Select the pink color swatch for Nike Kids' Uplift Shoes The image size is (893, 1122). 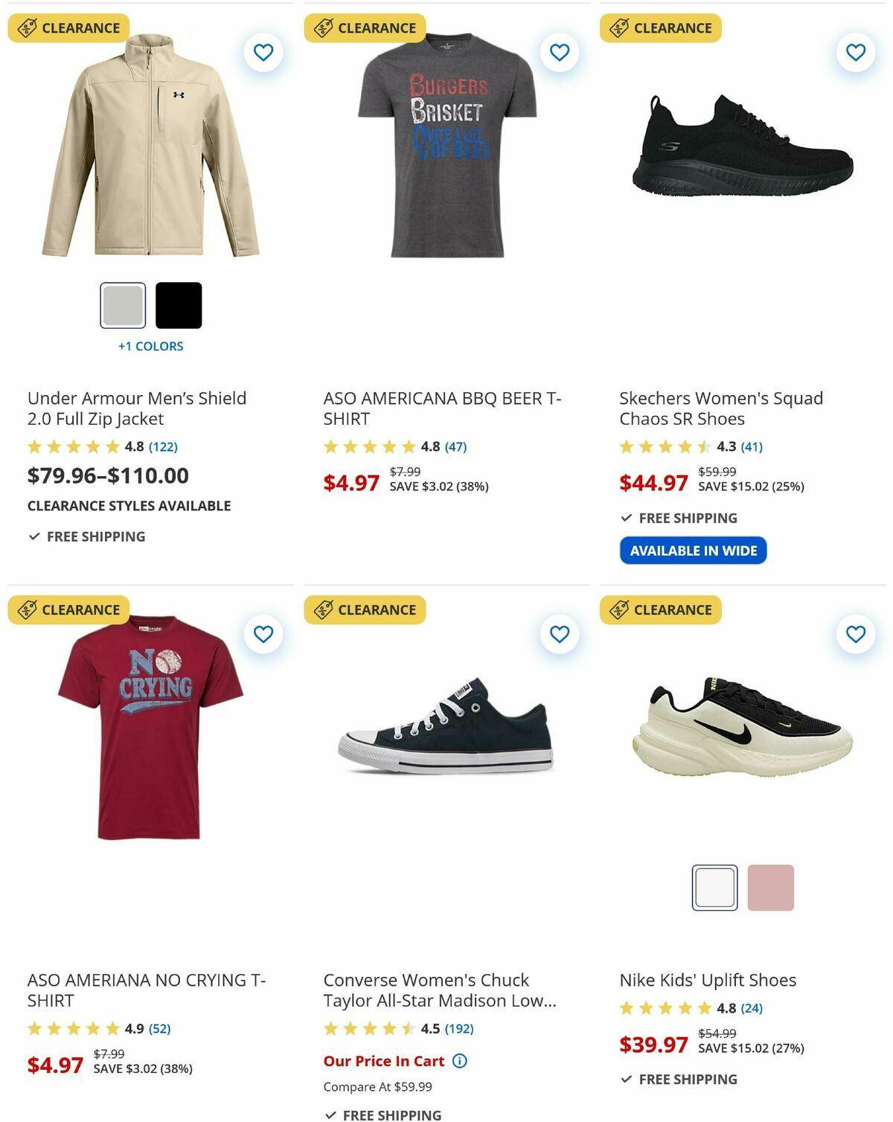coord(771,885)
